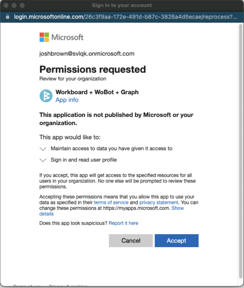The image size is (244, 288).
Task: Open the terms of service link
Action: [x=111, y=202]
